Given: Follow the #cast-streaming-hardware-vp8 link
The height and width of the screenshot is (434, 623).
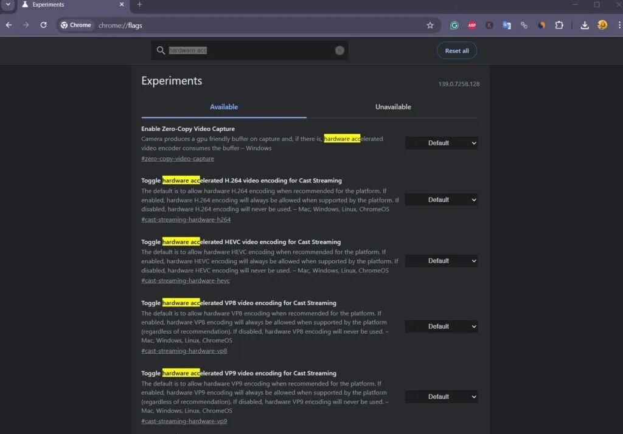Looking at the screenshot, I should pos(184,351).
